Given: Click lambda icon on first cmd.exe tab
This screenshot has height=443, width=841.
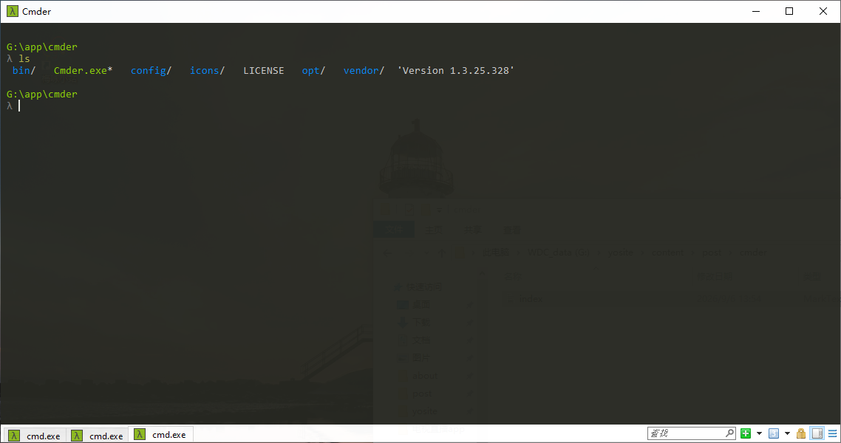Looking at the screenshot, I should tap(15, 436).
